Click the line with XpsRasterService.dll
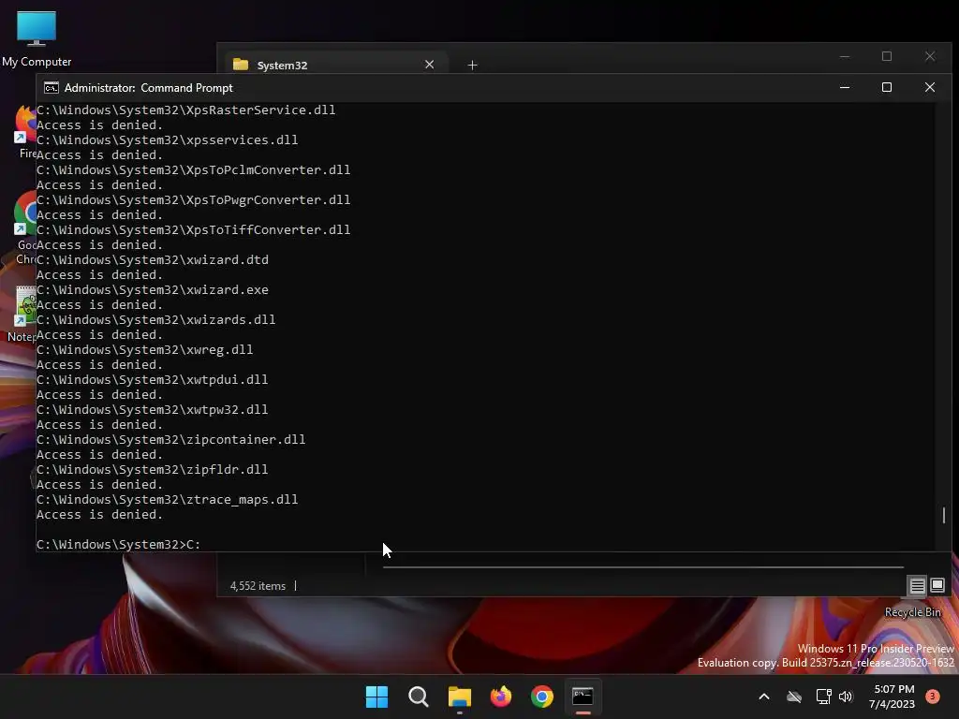This screenshot has height=719, width=959. coord(185,110)
